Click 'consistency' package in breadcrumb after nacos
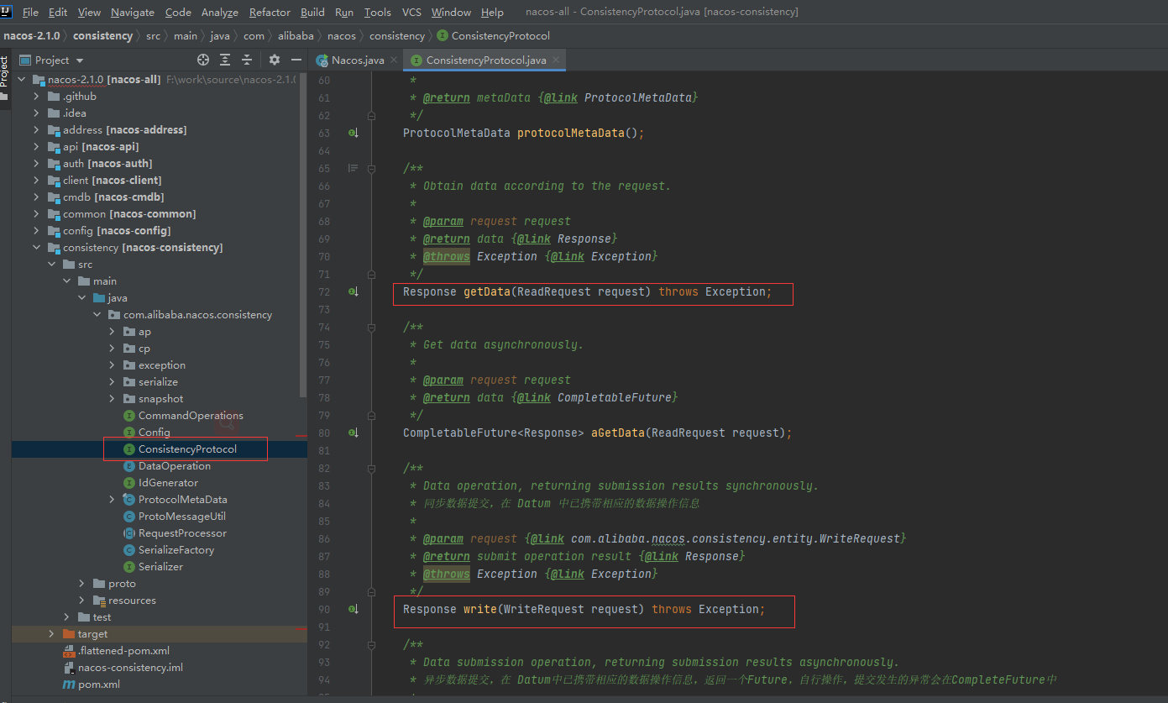The width and height of the screenshot is (1168, 703). (397, 36)
